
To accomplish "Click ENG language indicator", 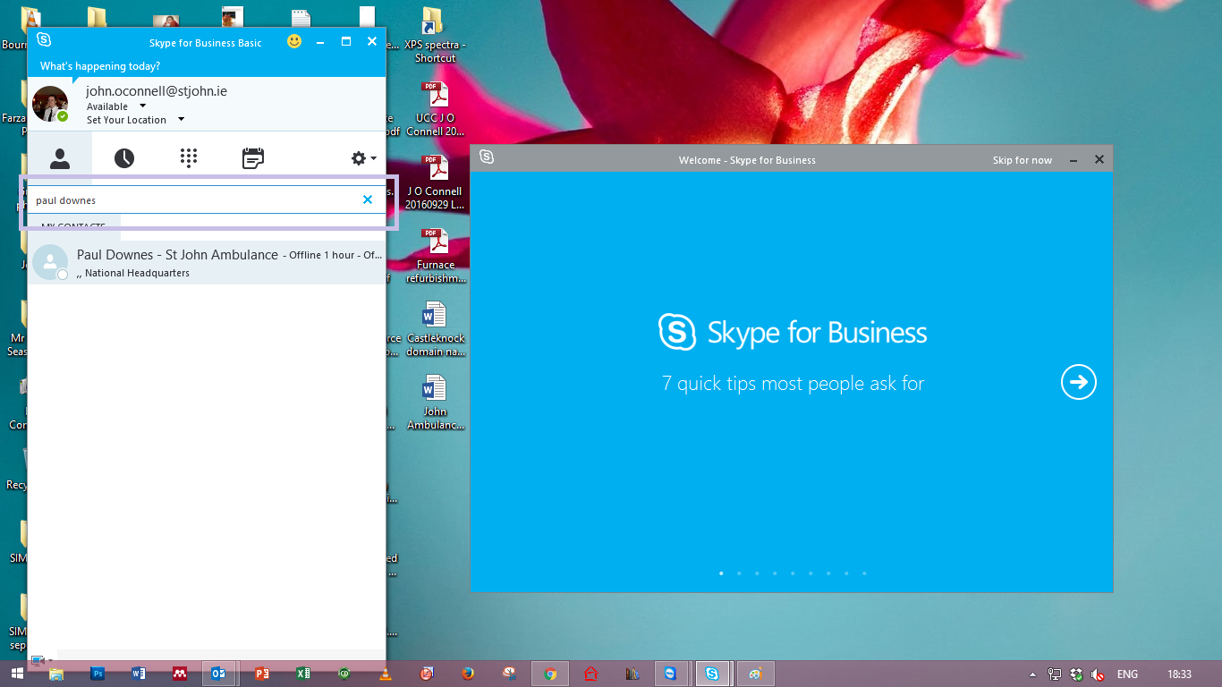I will pos(1127,674).
